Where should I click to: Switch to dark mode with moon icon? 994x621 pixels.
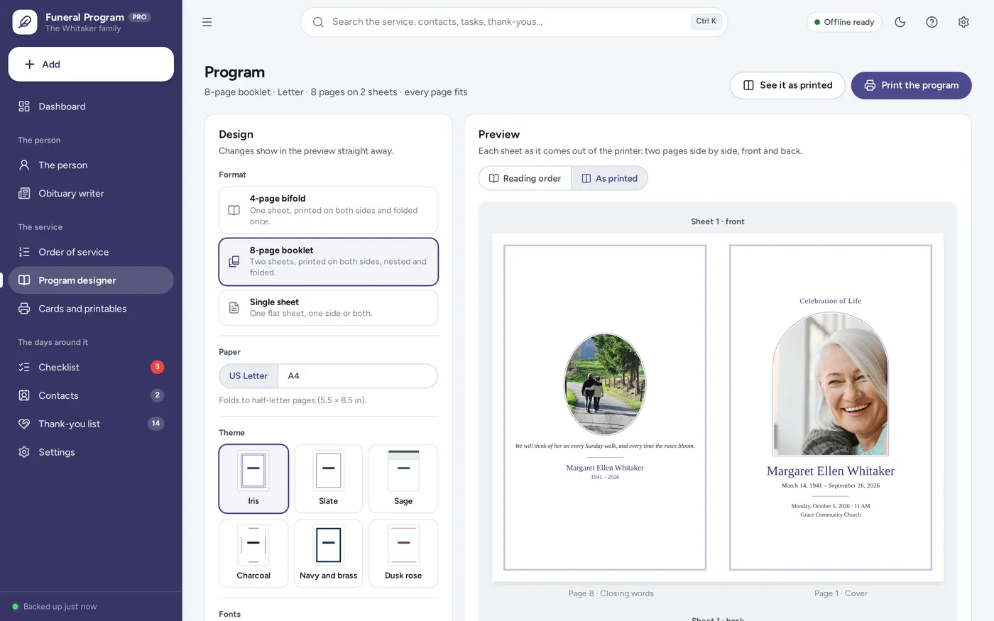900,22
